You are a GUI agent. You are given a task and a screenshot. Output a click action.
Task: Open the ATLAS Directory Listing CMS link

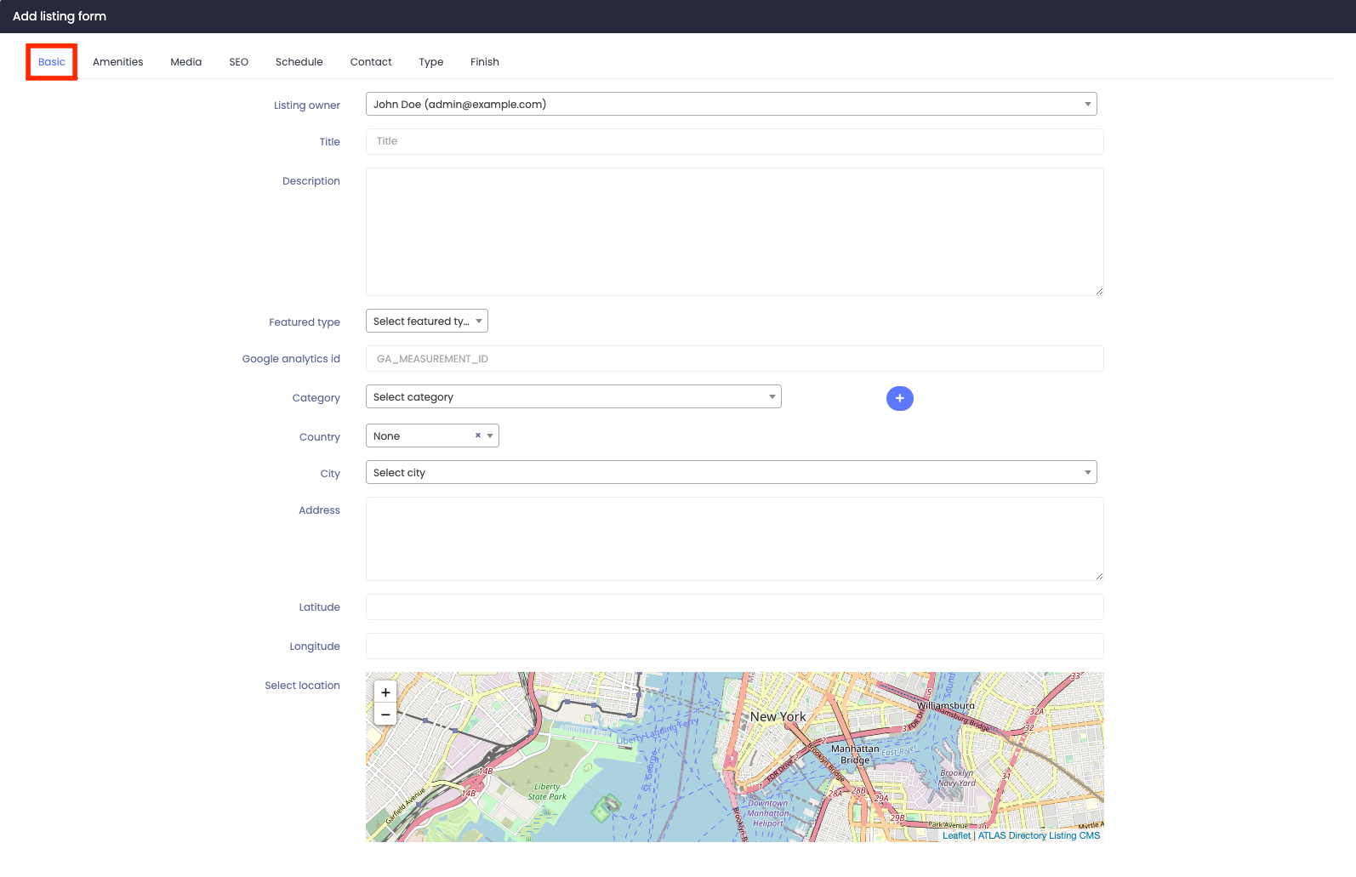[1039, 835]
